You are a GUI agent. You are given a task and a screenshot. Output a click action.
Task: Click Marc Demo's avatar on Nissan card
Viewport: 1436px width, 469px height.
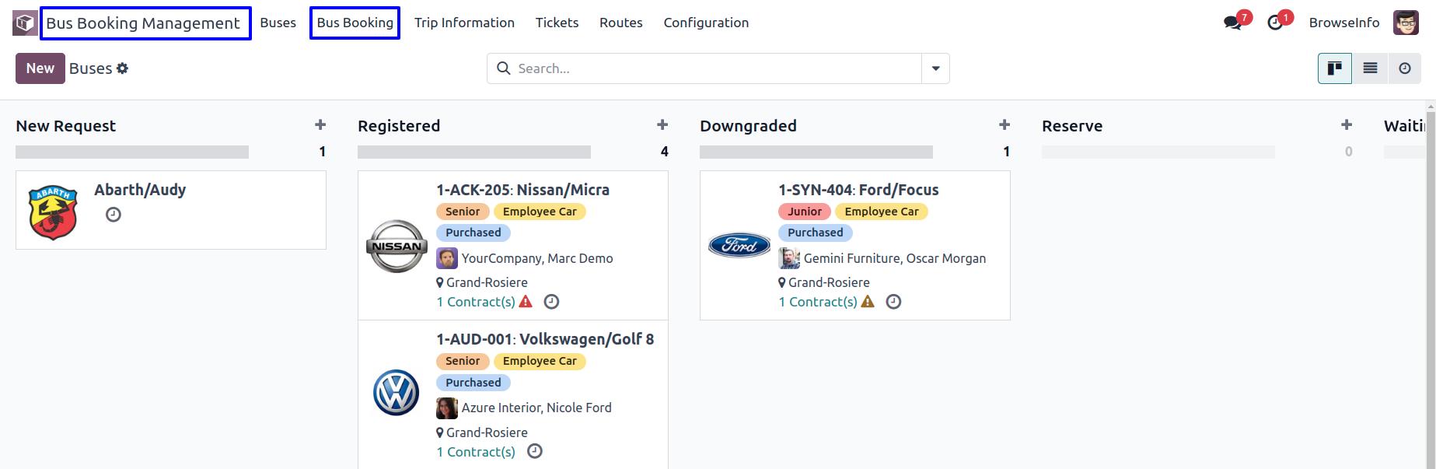[447, 258]
